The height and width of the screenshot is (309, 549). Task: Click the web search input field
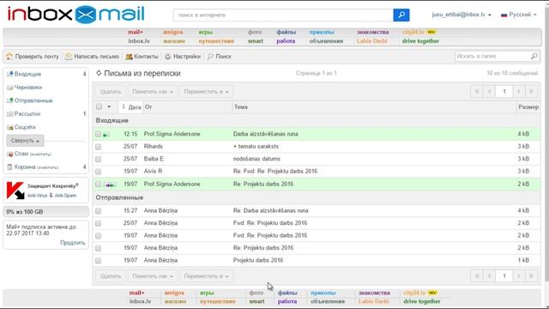click(283, 15)
